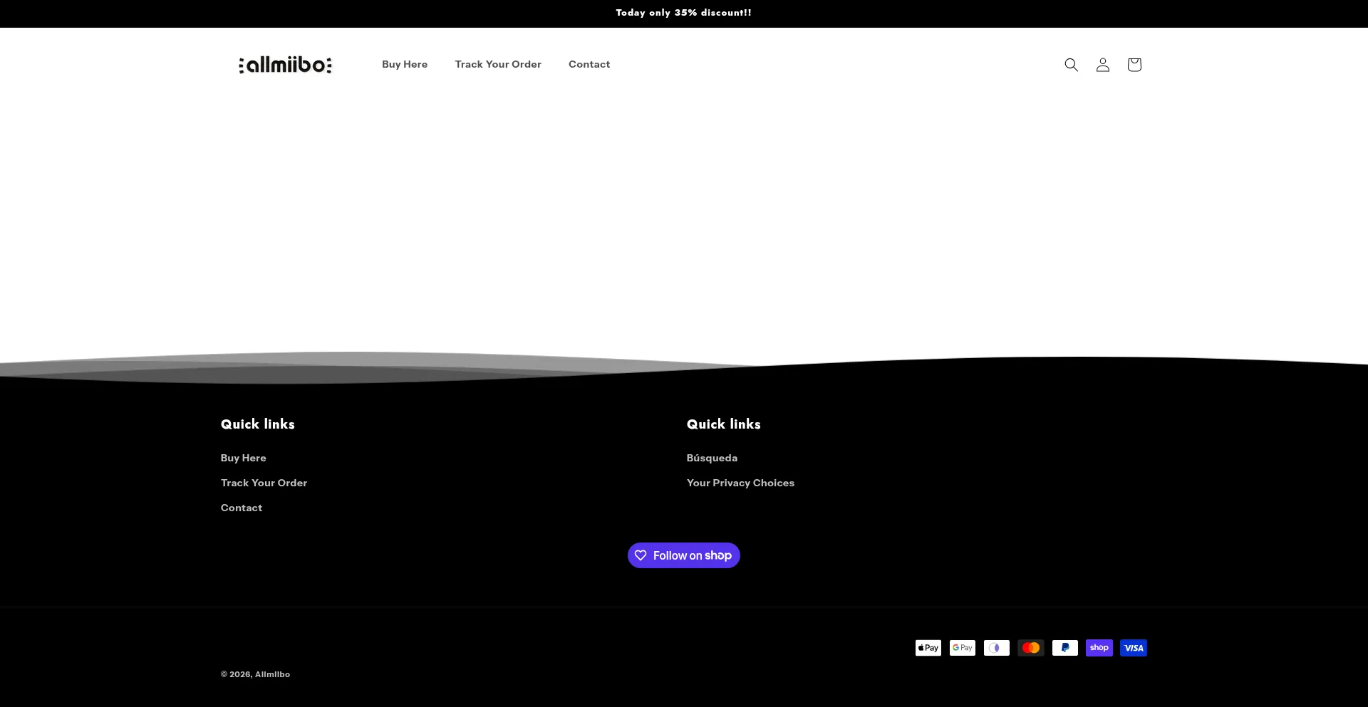Open Contact in the header menu
Viewport: 1368px width, 707px height.
tap(589, 64)
